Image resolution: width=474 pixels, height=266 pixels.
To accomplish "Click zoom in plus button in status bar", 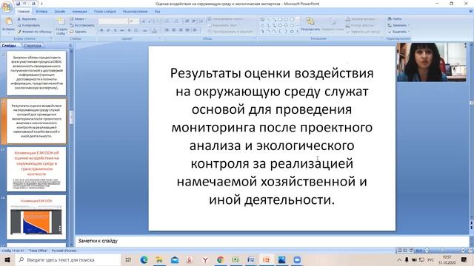I will pyautogui.click(x=463, y=250).
